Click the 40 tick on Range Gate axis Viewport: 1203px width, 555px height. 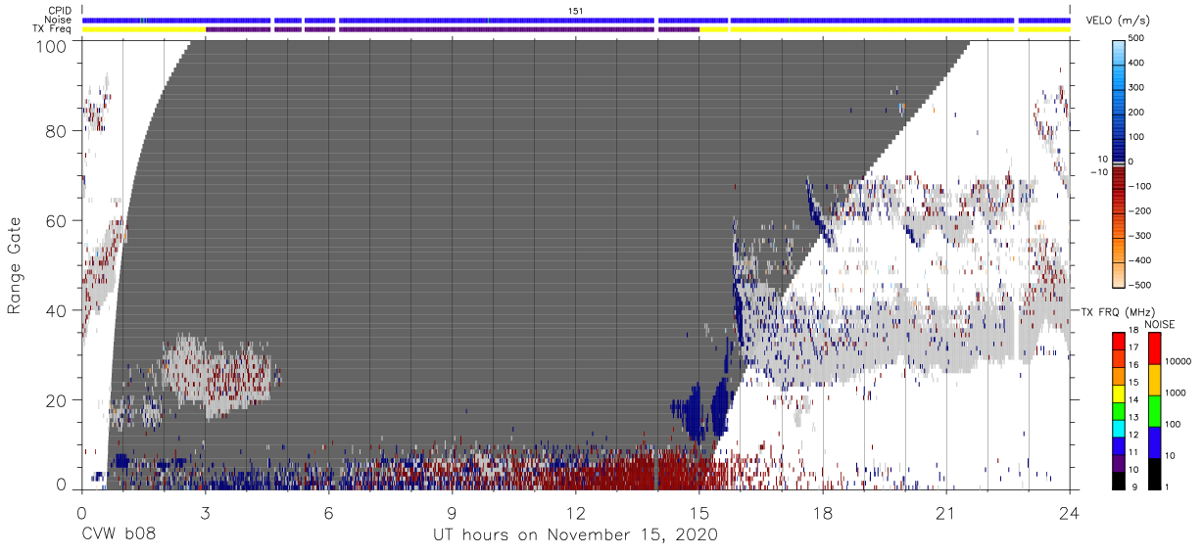[58, 310]
